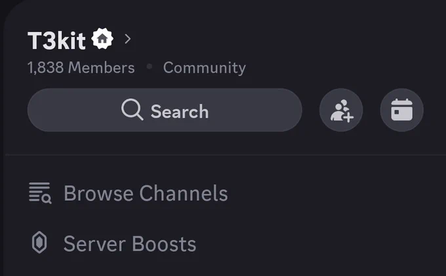Click the Community label

204,68
